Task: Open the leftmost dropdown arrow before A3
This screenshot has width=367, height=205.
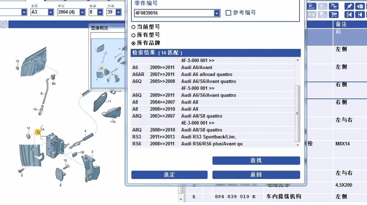Action: (x=24, y=12)
